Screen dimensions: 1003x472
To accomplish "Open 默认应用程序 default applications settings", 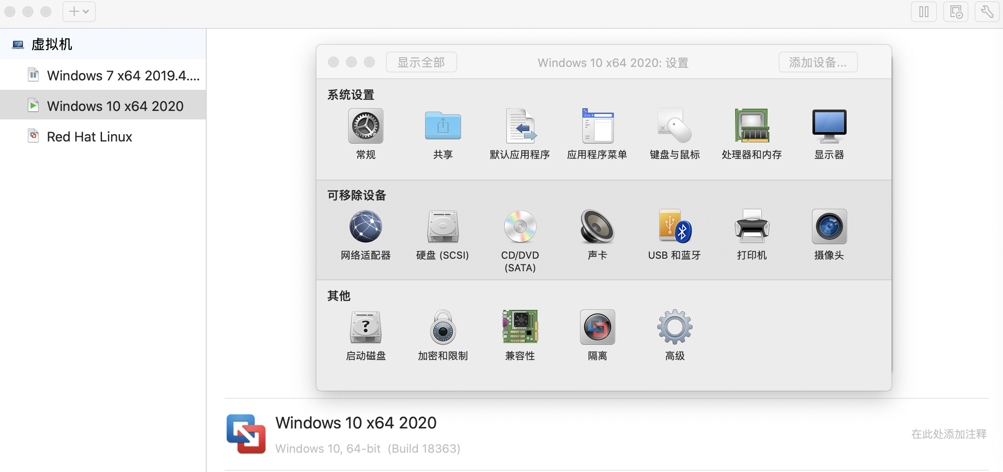I will [520, 126].
